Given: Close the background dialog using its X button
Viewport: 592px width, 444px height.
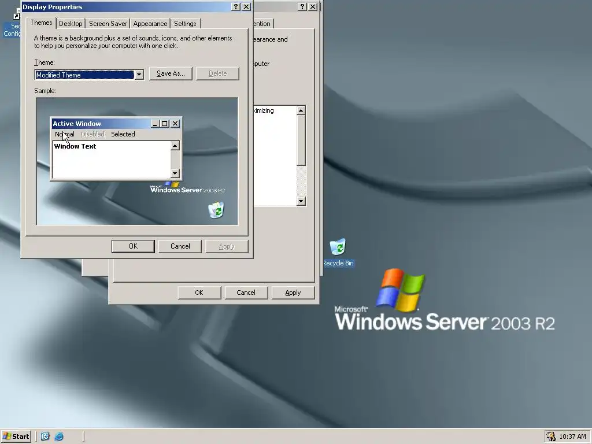Looking at the screenshot, I should (313, 7).
